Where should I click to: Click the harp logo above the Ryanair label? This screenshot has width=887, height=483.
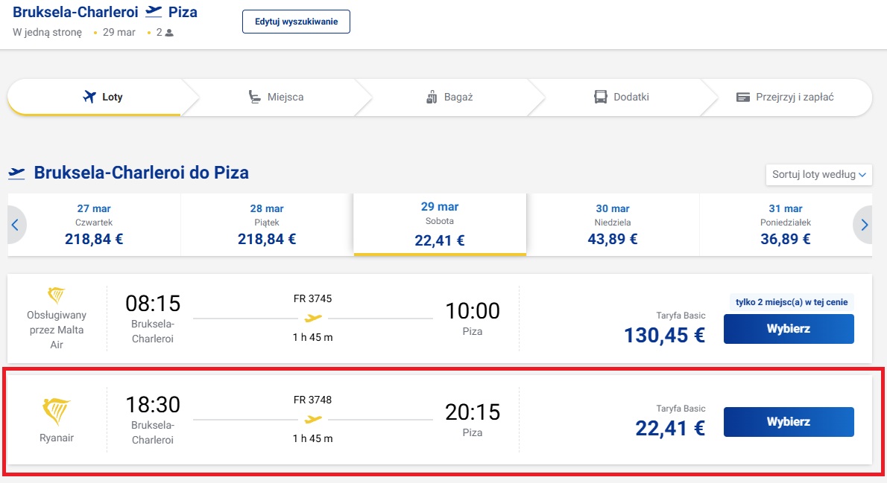[x=57, y=412]
